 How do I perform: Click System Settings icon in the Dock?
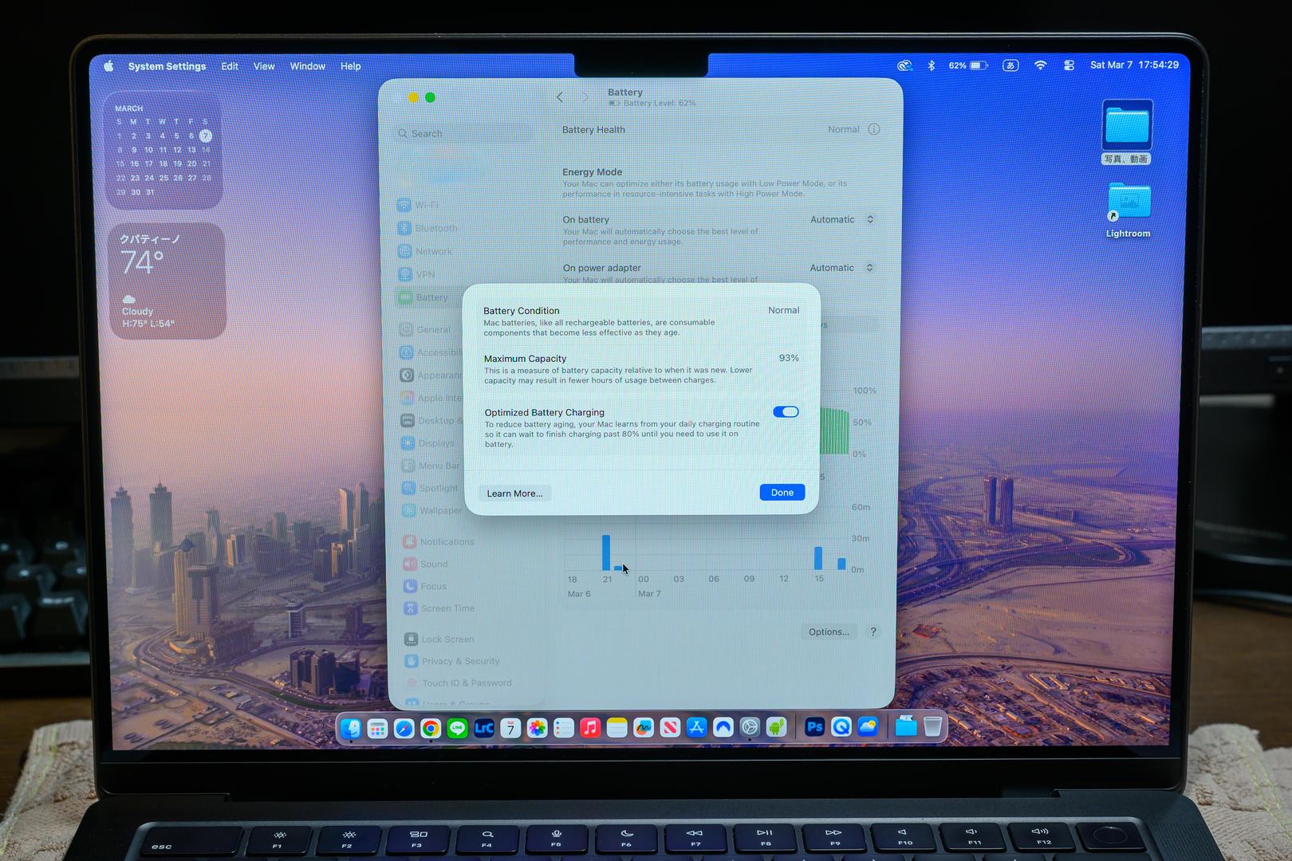[750, 727]
